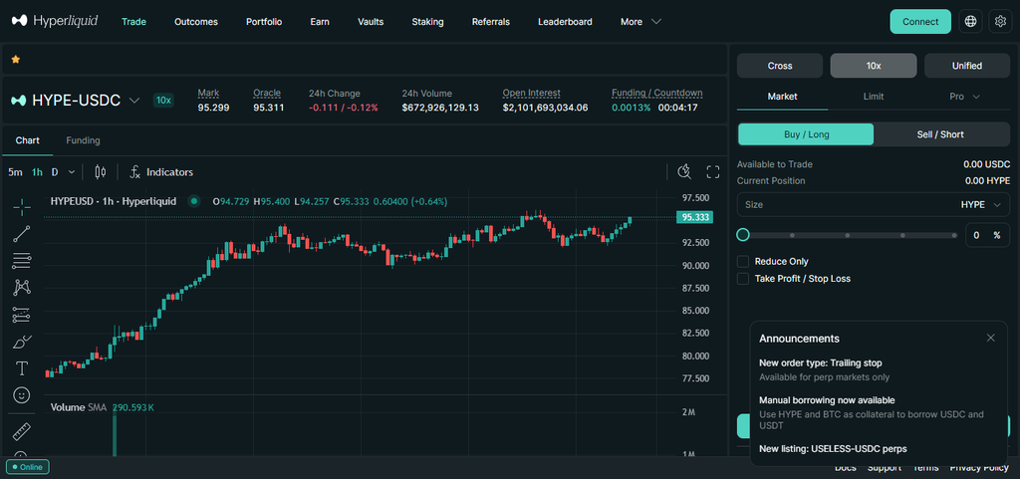Select the Market order tab
The width and height of the screenshot is (1020, 479).
pos(783,97)
